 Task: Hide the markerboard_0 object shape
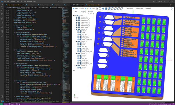(x=77, y=19)
